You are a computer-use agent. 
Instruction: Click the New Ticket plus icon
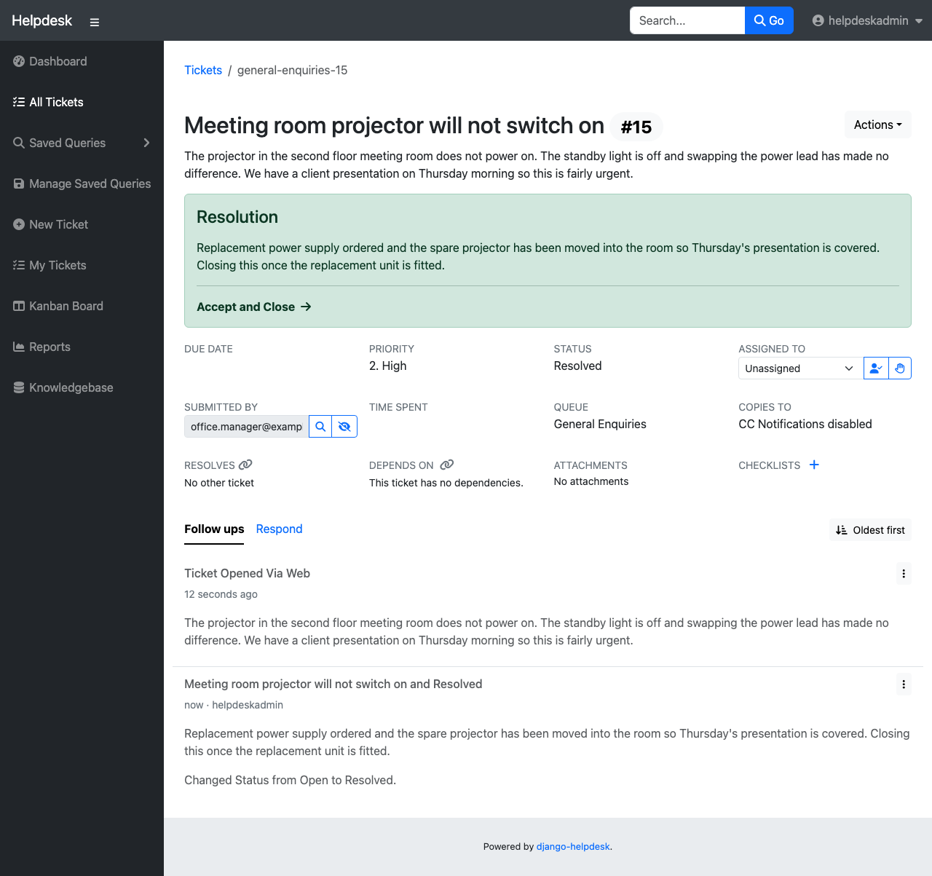19,224
